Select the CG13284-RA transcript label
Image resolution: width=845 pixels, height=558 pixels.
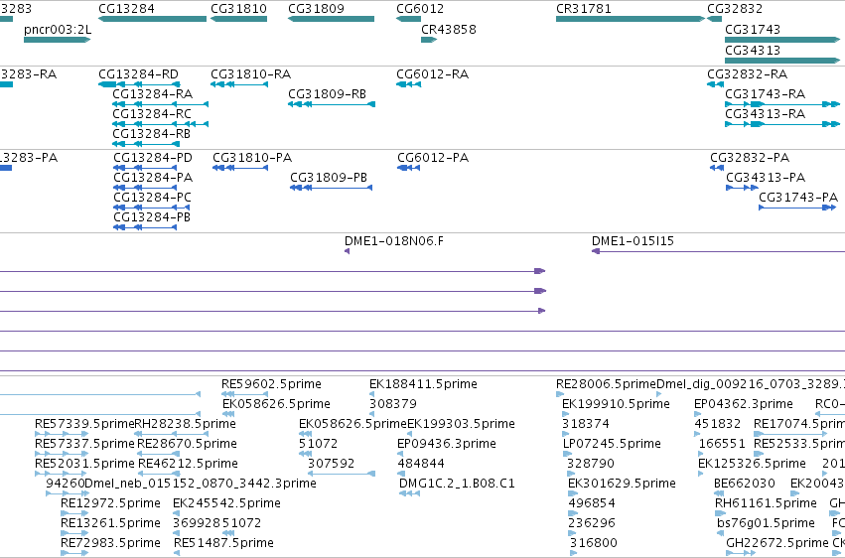click(153, 93)
